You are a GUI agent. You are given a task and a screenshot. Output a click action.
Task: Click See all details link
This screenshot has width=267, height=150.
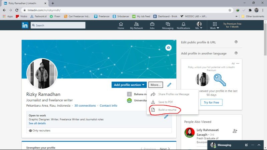37,123
